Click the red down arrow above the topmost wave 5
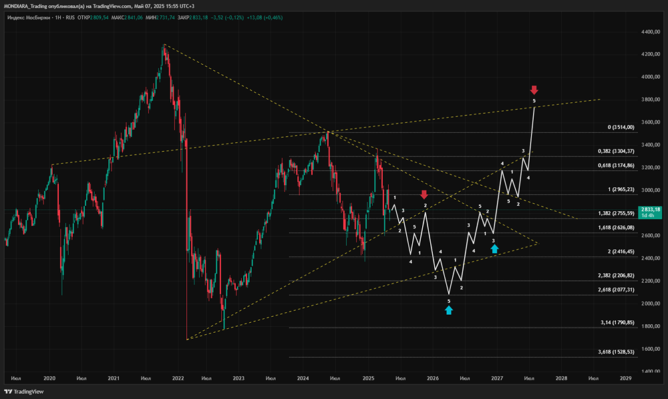Image resolution: width=668 pixels, height=399 pixels. tap(534, 90)
